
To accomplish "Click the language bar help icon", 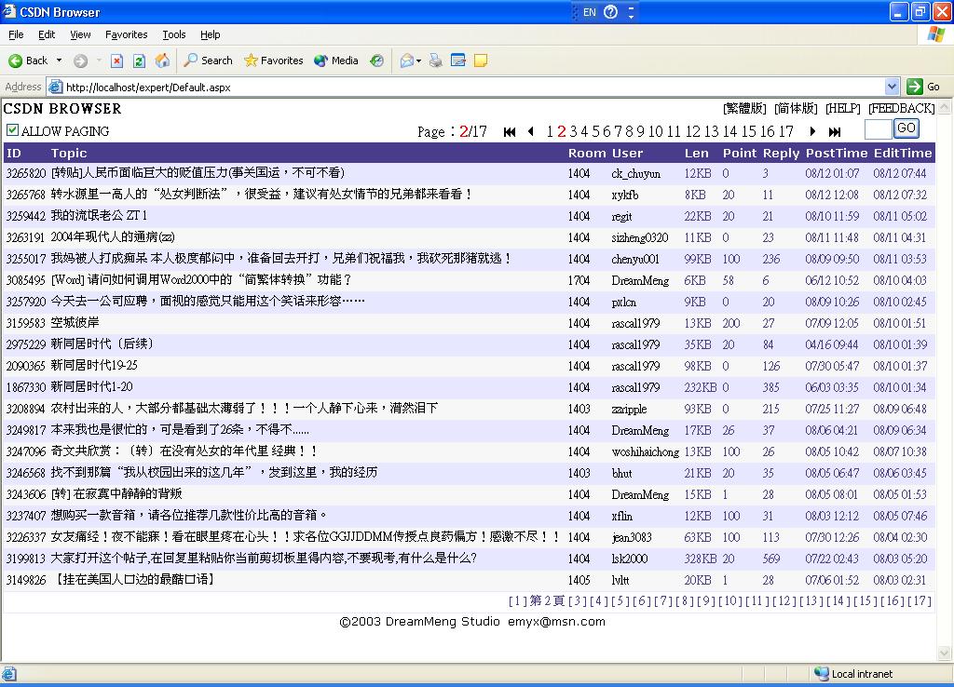I will click(611, 12).
